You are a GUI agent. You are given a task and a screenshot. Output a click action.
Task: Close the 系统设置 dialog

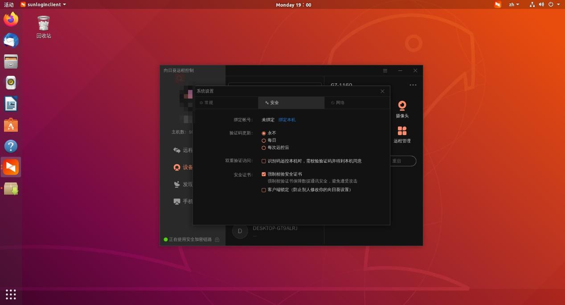[382, 91]
